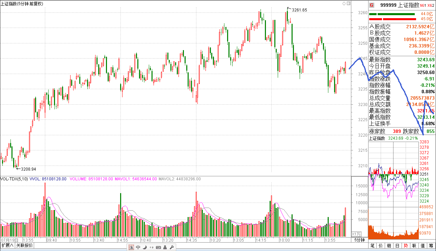Open the 5分钟 period selector
The image size is (436, 251).
pyautogui.click(x=359, y=240)
